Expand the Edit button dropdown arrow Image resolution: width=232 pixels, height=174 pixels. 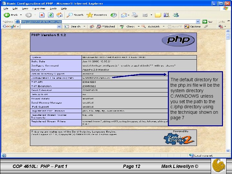[x=151, y=15]
